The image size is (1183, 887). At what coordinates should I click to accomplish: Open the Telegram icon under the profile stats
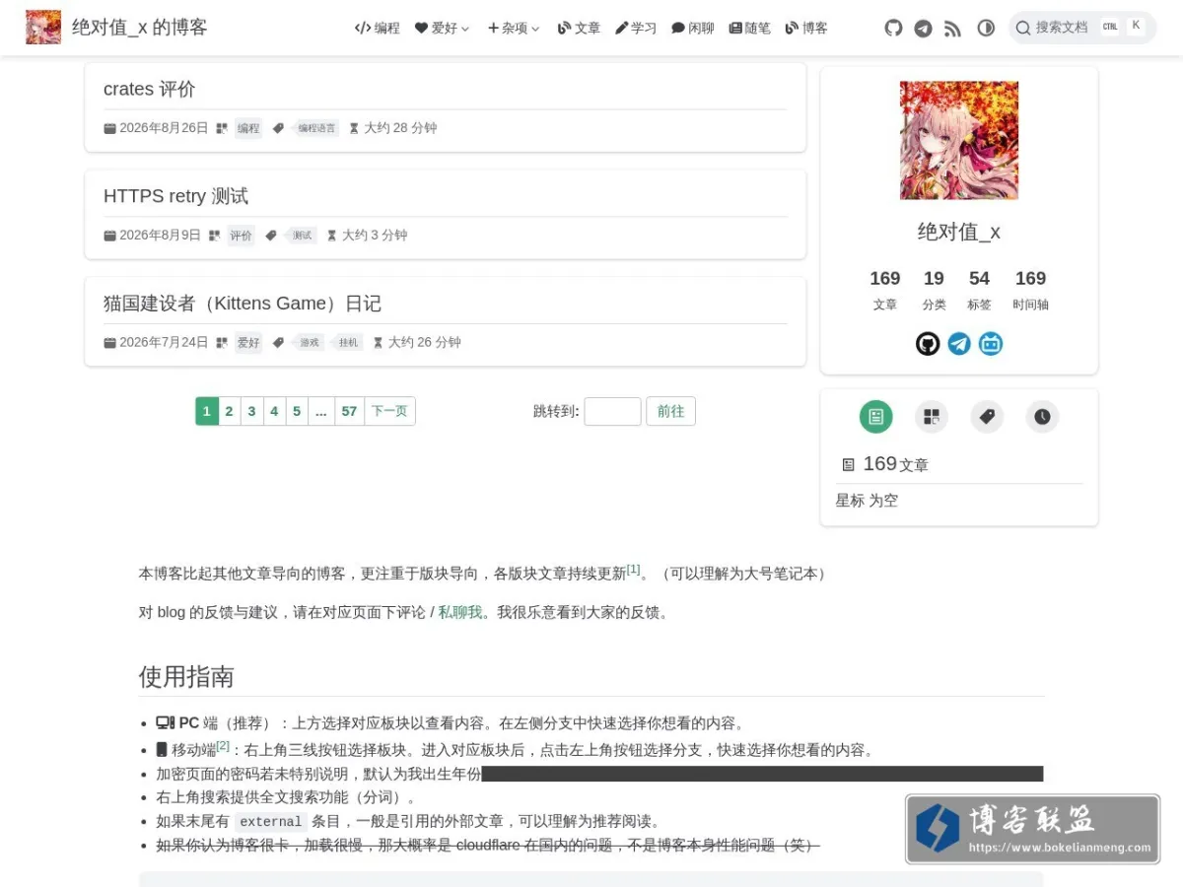(x=959, y=344)
